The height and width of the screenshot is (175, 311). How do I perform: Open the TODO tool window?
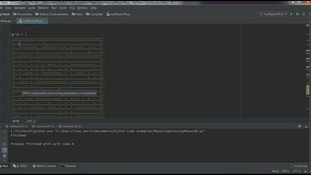tap(20, 166)
